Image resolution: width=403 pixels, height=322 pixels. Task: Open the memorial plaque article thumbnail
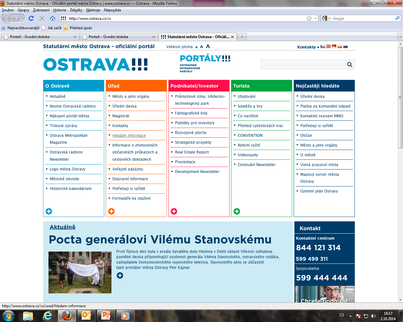(80, 272)
